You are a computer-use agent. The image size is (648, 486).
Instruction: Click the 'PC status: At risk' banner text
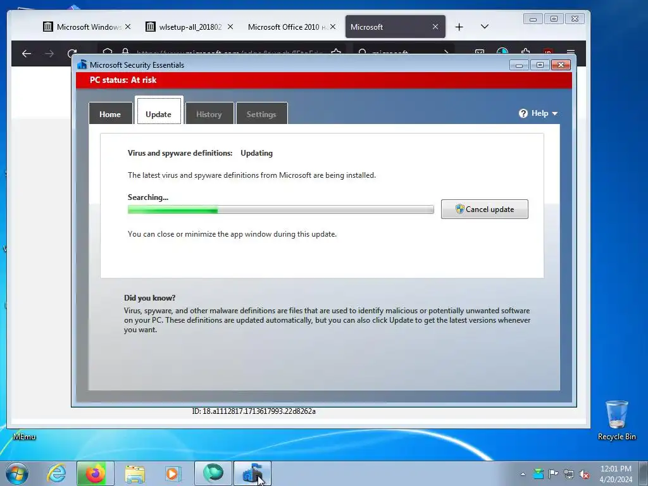(x=123, y=80)
